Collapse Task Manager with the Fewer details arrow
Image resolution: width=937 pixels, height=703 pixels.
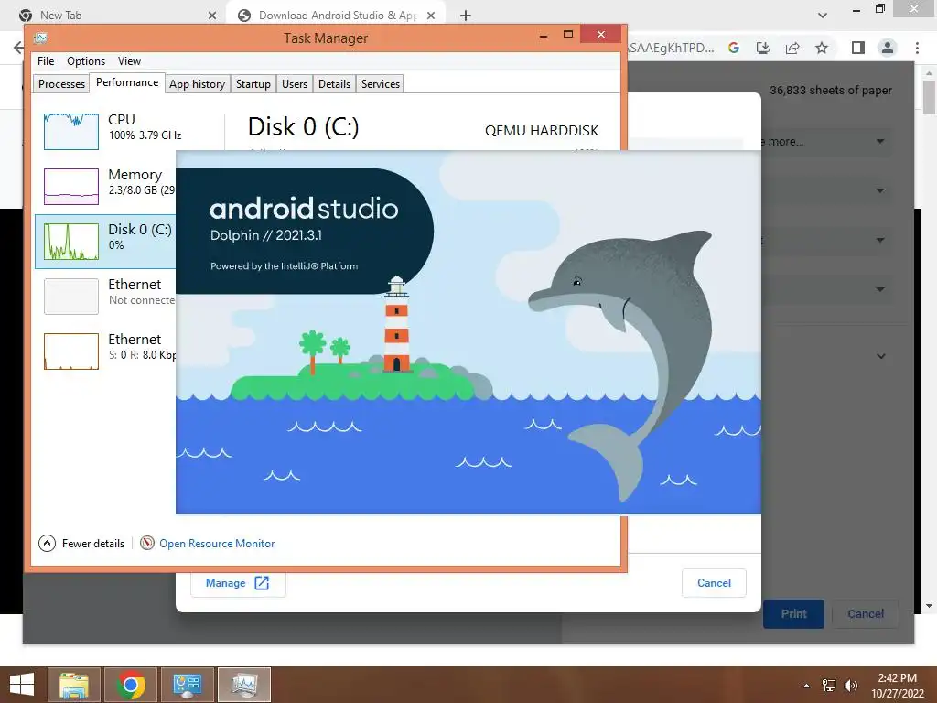[47, 544]
